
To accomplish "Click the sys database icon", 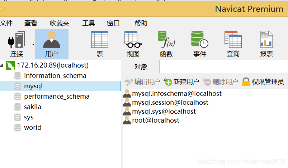I will coord(18,117).
